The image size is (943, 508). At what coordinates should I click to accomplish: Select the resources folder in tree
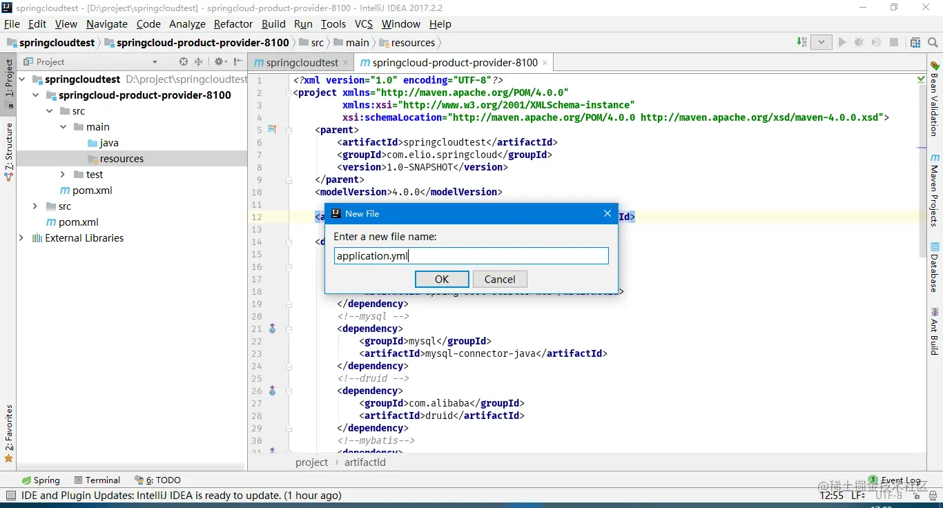pyautogui.click(x=116, y=159)
